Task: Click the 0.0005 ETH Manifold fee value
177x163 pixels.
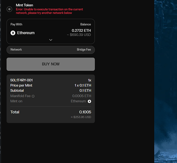Action: (82, 96)
